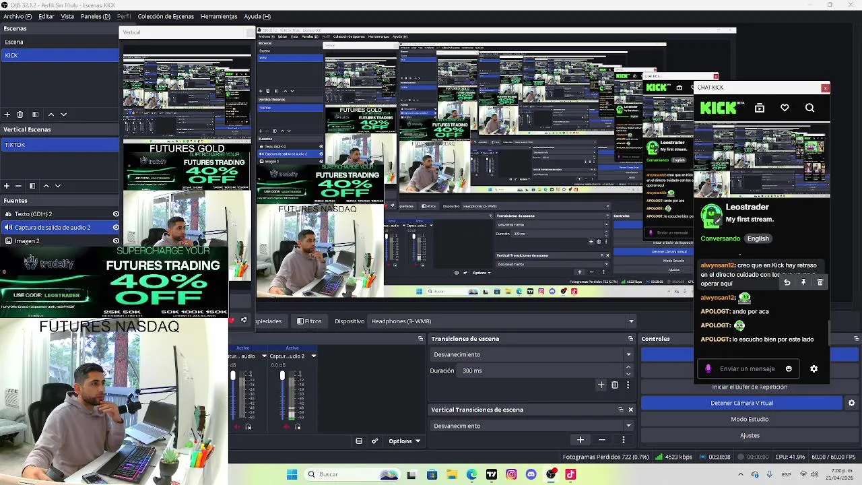This screenshot has width=862, height=485.
Task: Add a new scene in Escenas panel
Action: 7,115
